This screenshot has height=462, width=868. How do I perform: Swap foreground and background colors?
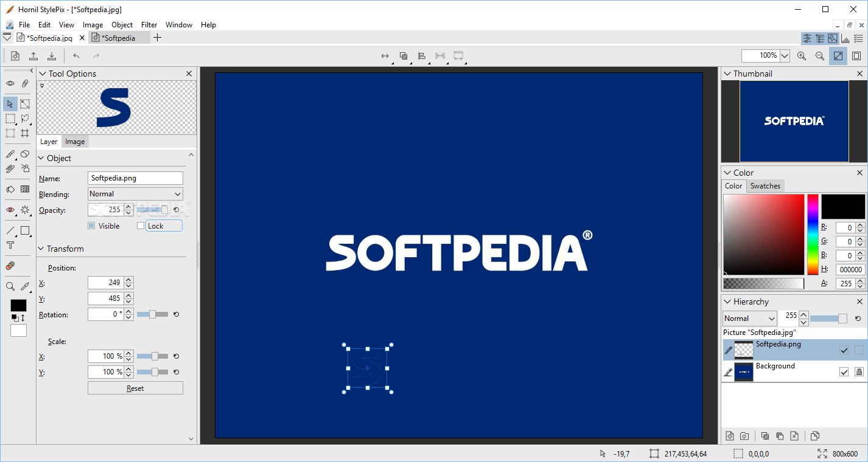[23, 318]
